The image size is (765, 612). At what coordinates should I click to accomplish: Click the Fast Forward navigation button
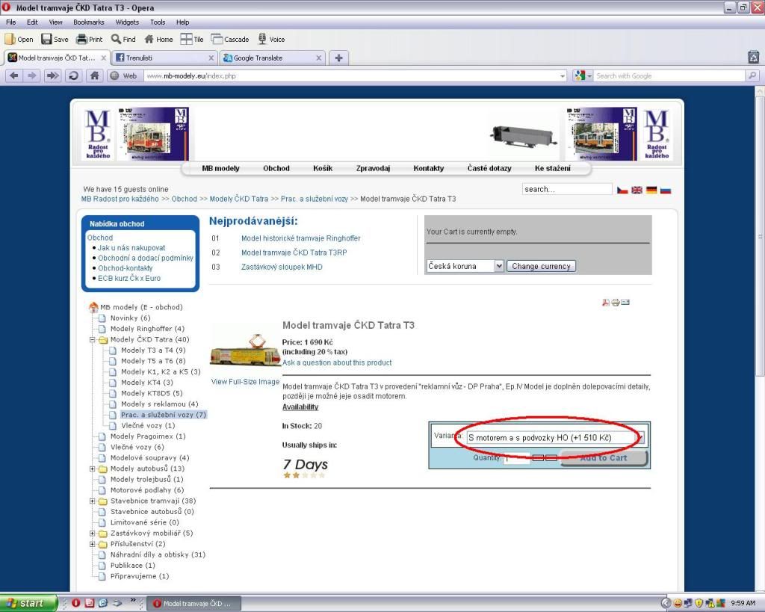[53, 75]
